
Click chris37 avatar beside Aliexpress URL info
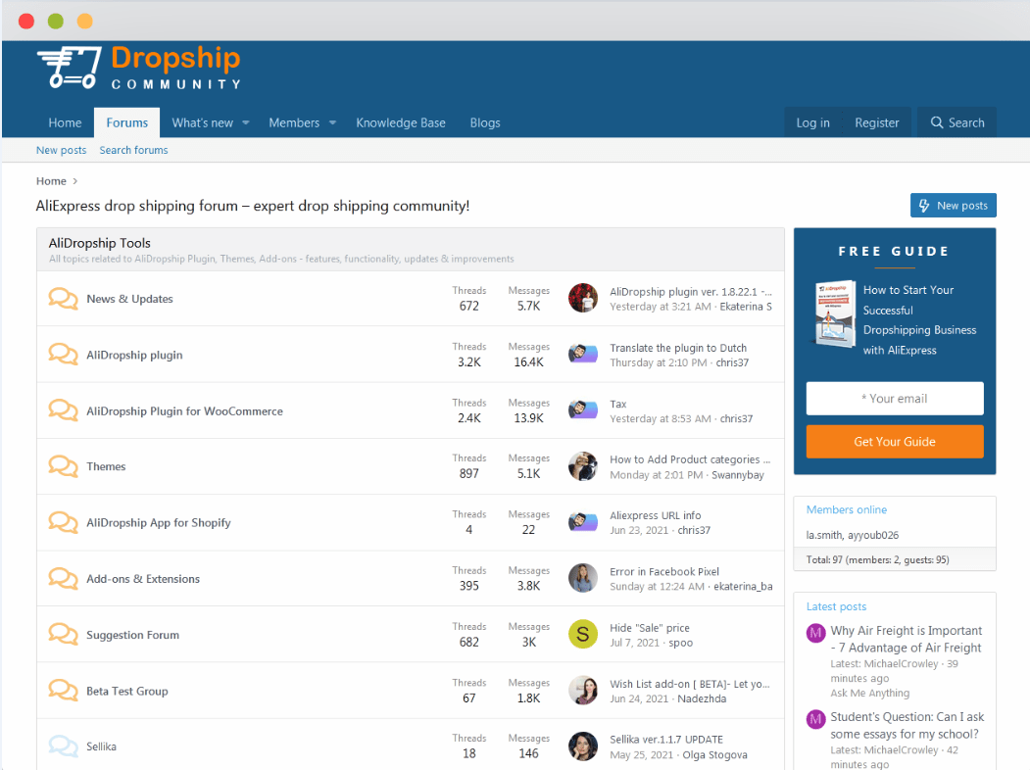(583, 522)
